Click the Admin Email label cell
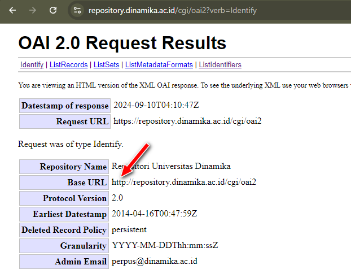This screenshot has width=351, height=278. [x=64, y=262]
